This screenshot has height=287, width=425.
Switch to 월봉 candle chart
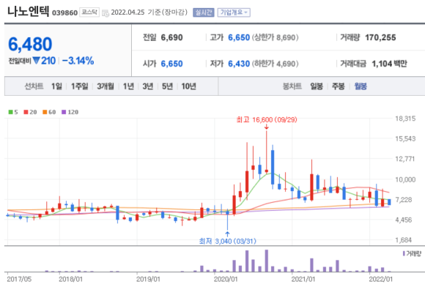click(361, 86)
